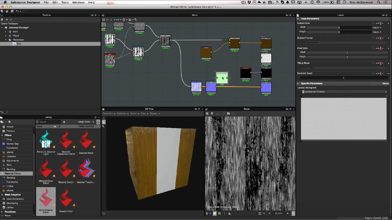Select the Normal Map filter category
The height and width of the screenshot is (220, 392).
(x=13, y=144)
